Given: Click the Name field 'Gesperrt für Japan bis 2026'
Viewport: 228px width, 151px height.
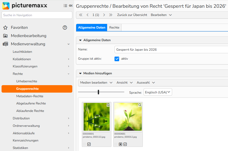Looking at the screenshot, I should 171,50.
